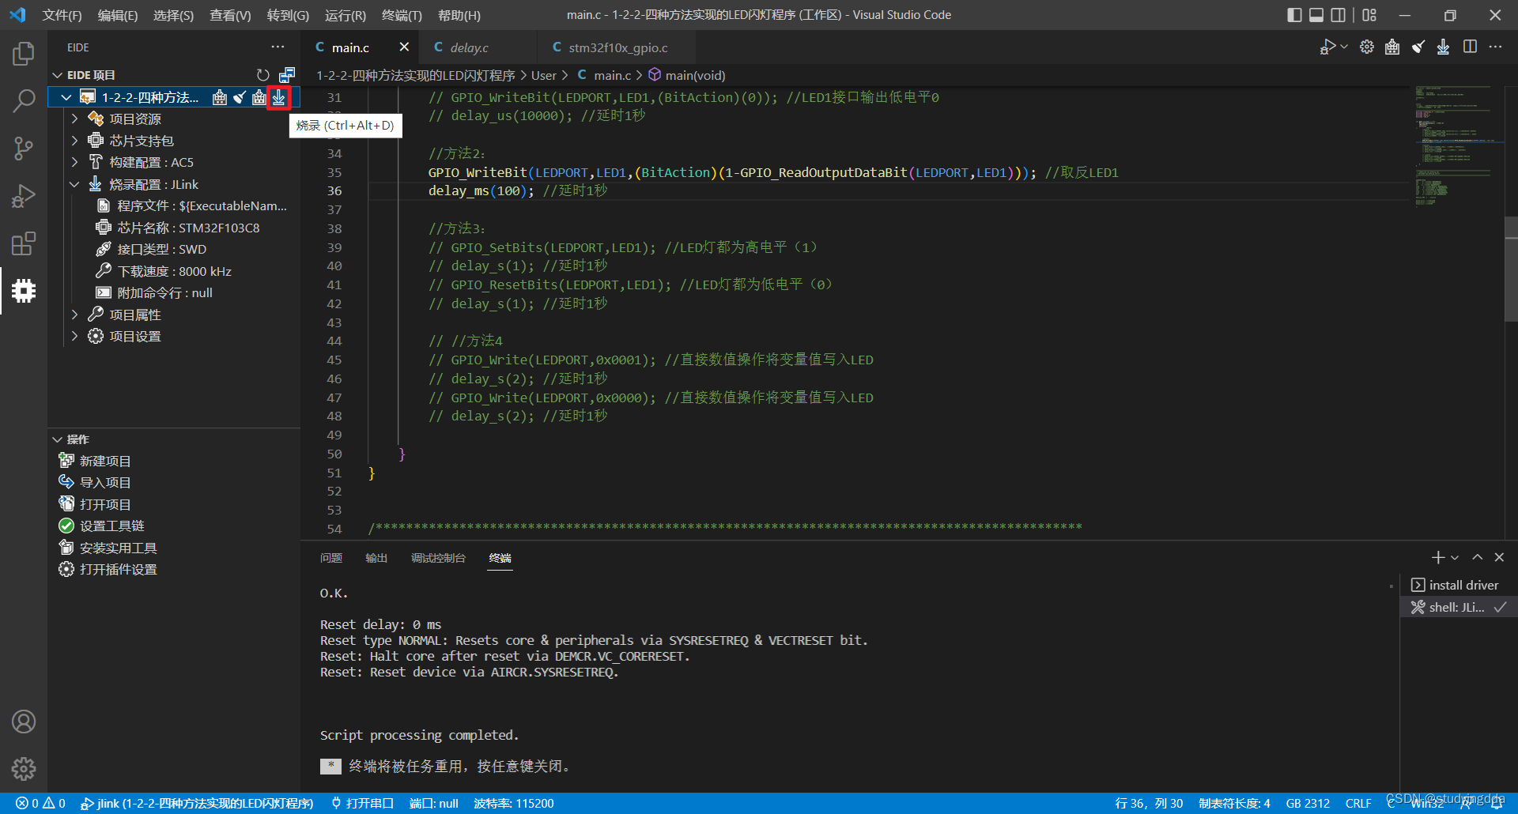Screen dimensions: 1518x814
Task: Open the Accounts menu in activity bar
Action: (x=24, y=722)
